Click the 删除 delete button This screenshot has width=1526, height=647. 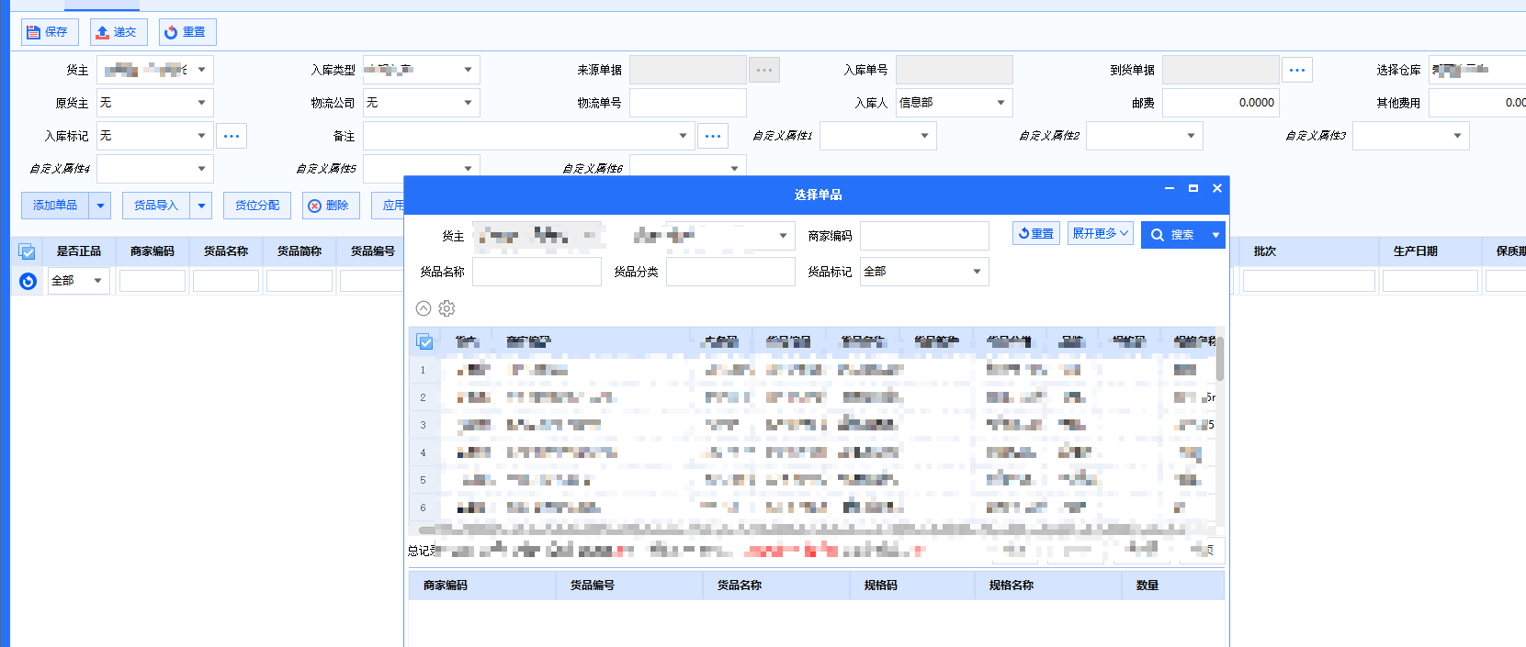(x=330, y=206)
